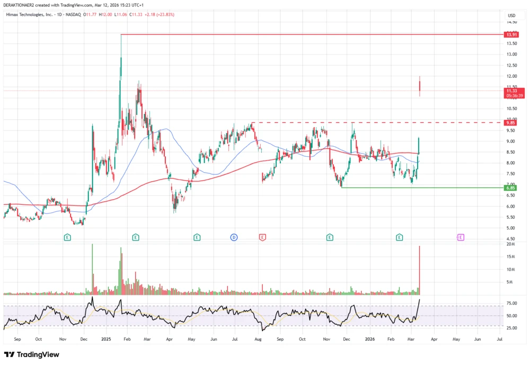Click the earnings E icon below December 2024
This screenshot has width=530, height=365.
pos(67,237)
